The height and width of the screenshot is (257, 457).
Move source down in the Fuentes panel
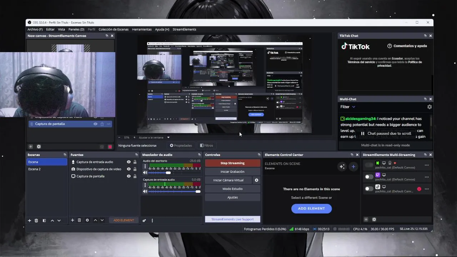coord(102,220)
